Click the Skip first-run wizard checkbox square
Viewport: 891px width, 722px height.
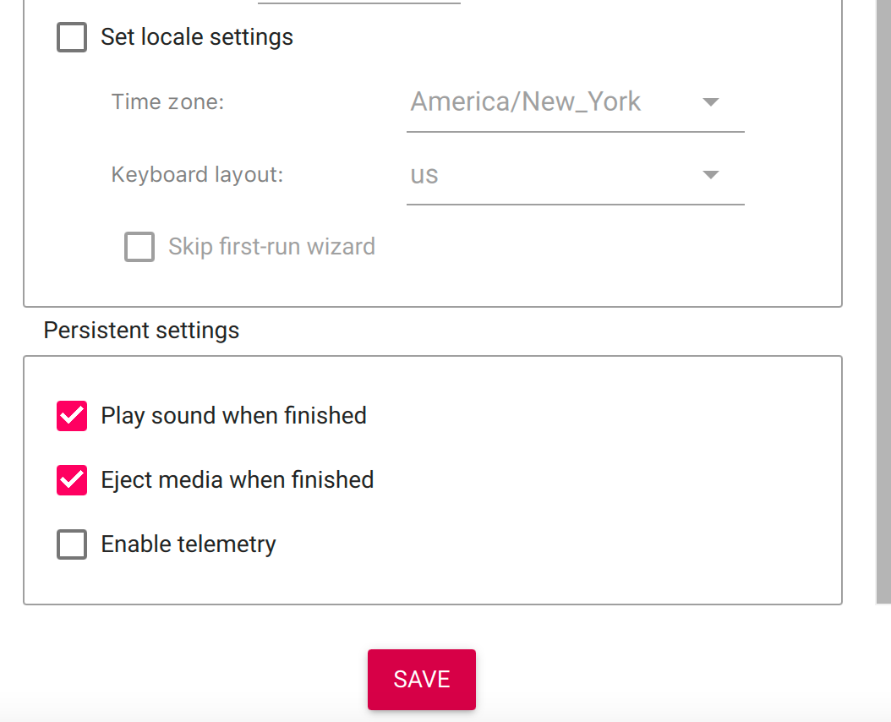(x=139, y=246)
